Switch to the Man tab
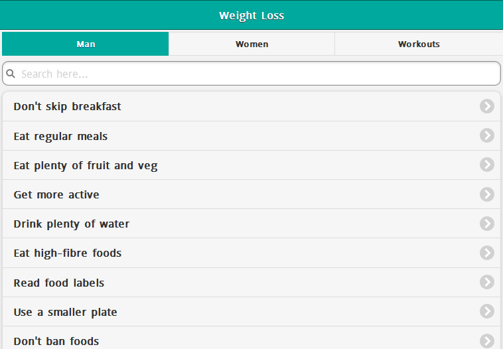The image size is (503, 349). tap(86, 44)
